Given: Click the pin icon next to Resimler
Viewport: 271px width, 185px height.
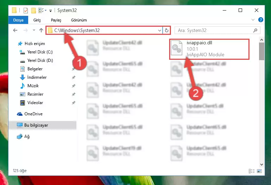Looking at the screenshot, I should coord(73,94).
